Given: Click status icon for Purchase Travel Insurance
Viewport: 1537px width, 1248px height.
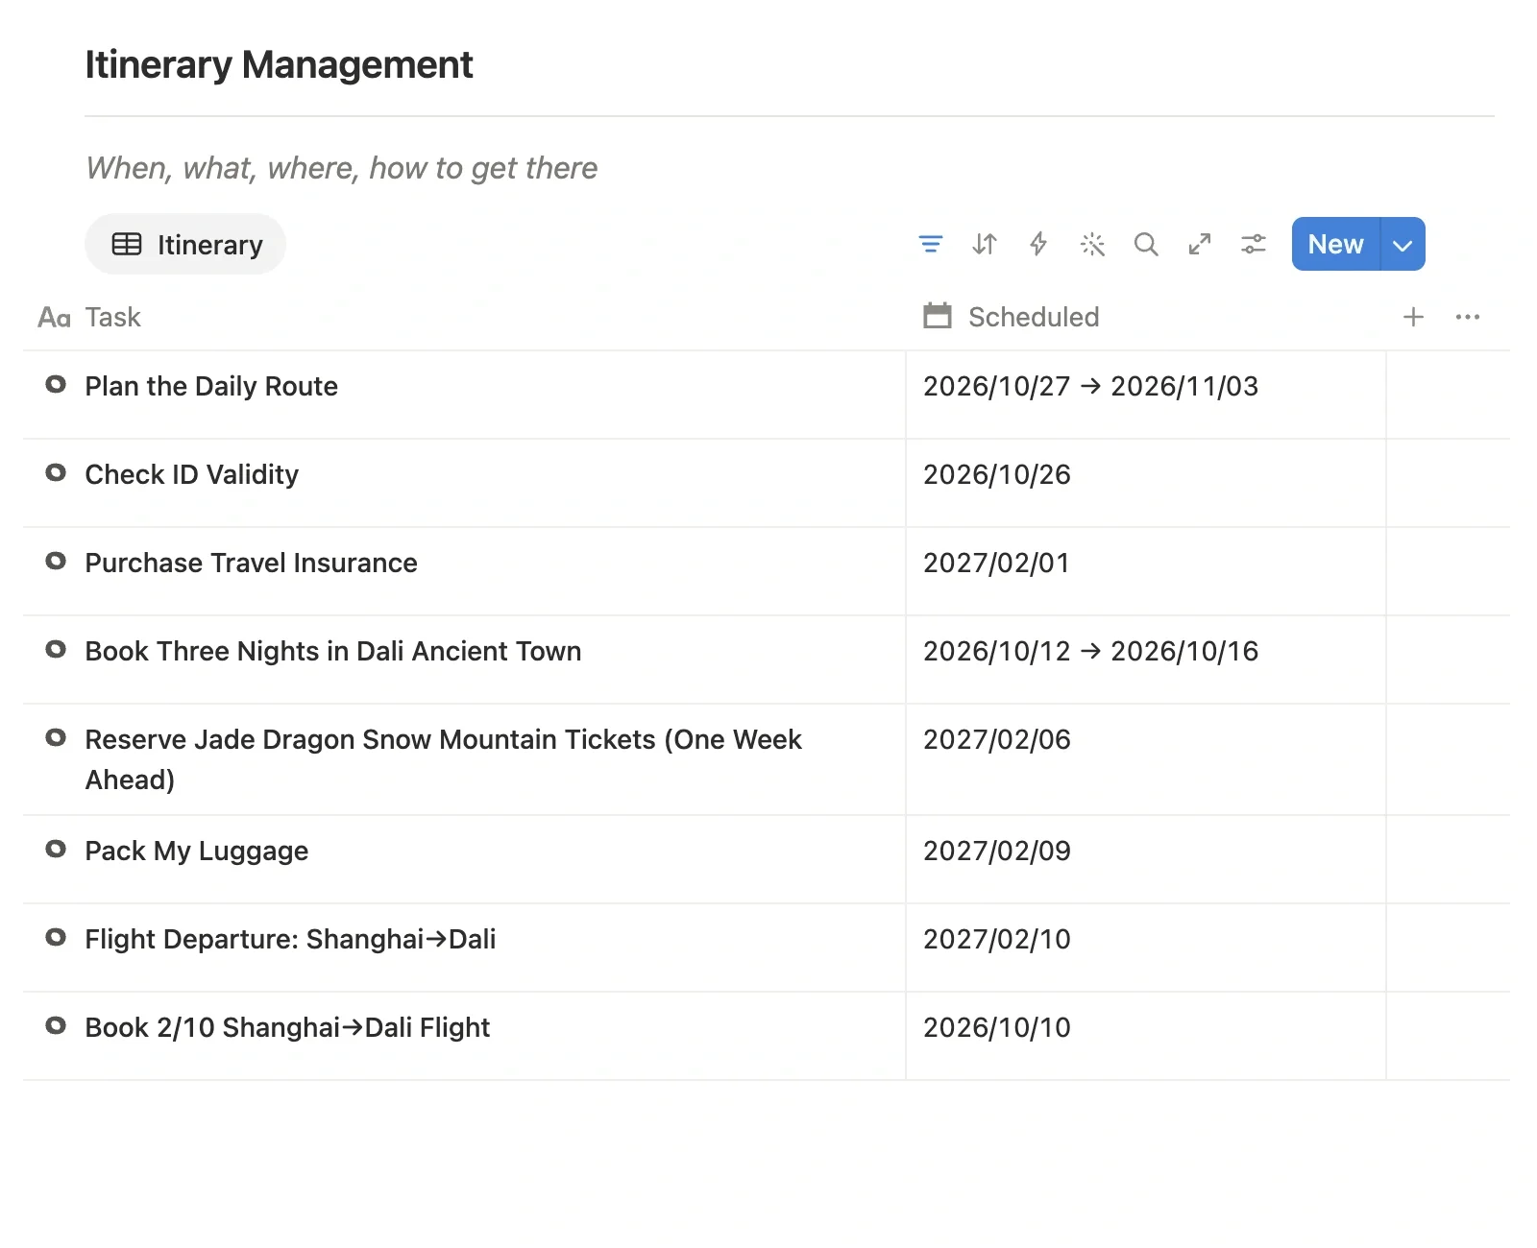Looking at the screenshot, I should (x=56, y=561).
